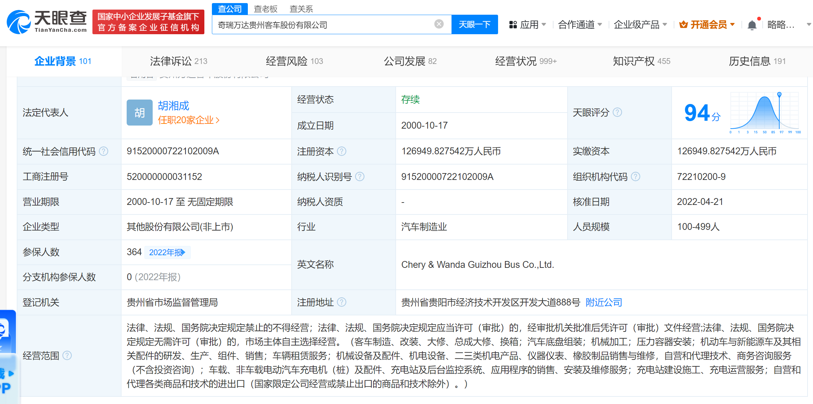
Task: Click help icon beside 经营范围
Action: click(x=67, y=356)
